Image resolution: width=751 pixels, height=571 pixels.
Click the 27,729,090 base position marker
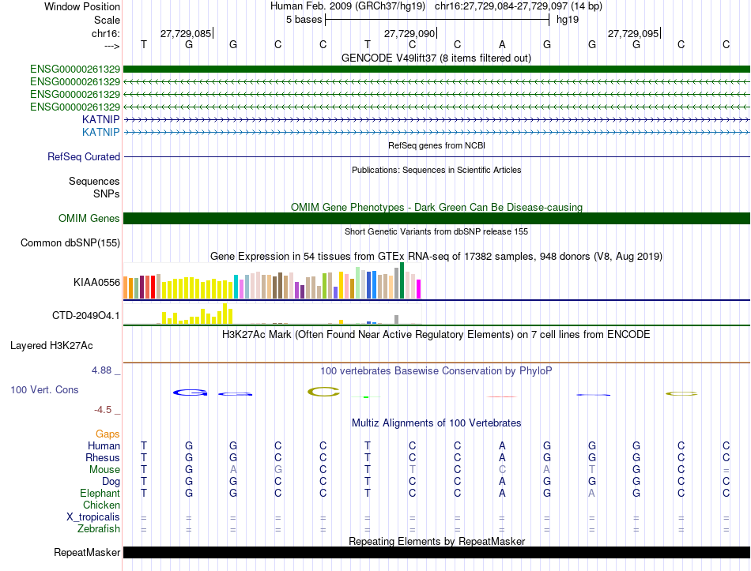(409, 34)
